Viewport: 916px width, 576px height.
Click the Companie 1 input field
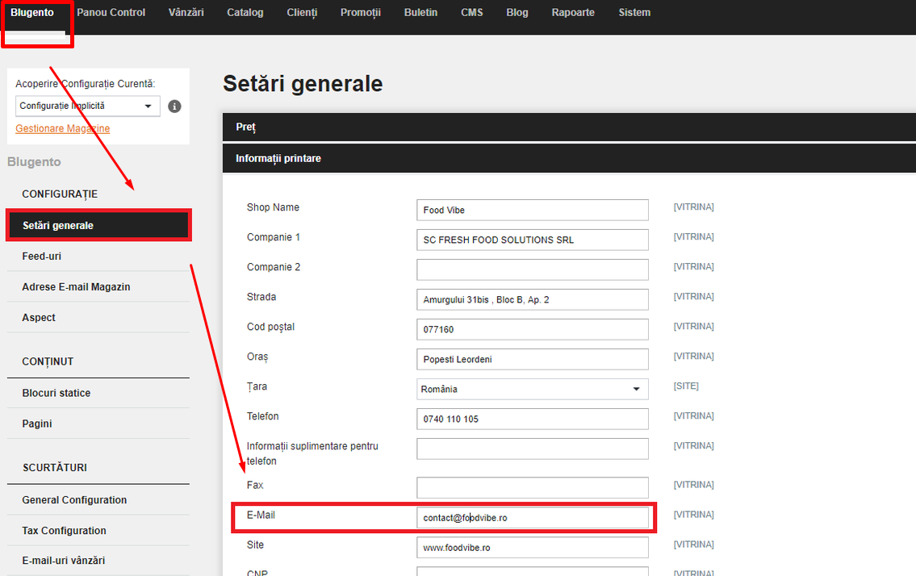pos(532,240)
